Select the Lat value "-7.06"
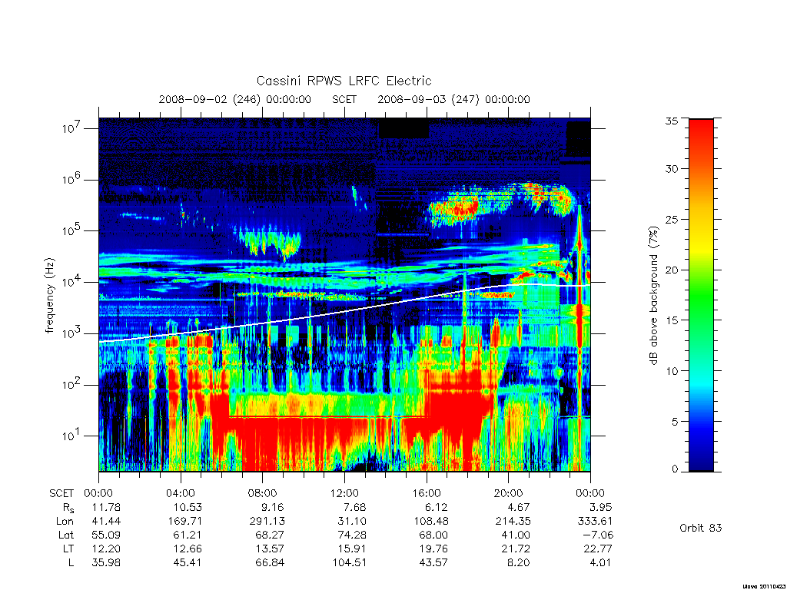The image size is (787, 590). [598, 535]
